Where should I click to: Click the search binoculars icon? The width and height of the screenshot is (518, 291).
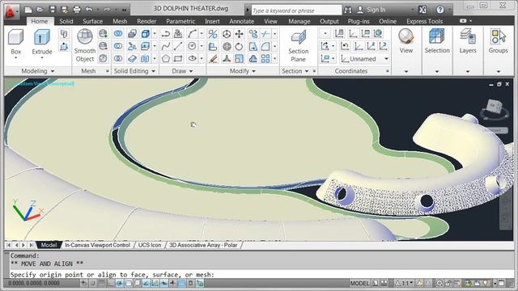pyautogui.click(x=347, y=10)
